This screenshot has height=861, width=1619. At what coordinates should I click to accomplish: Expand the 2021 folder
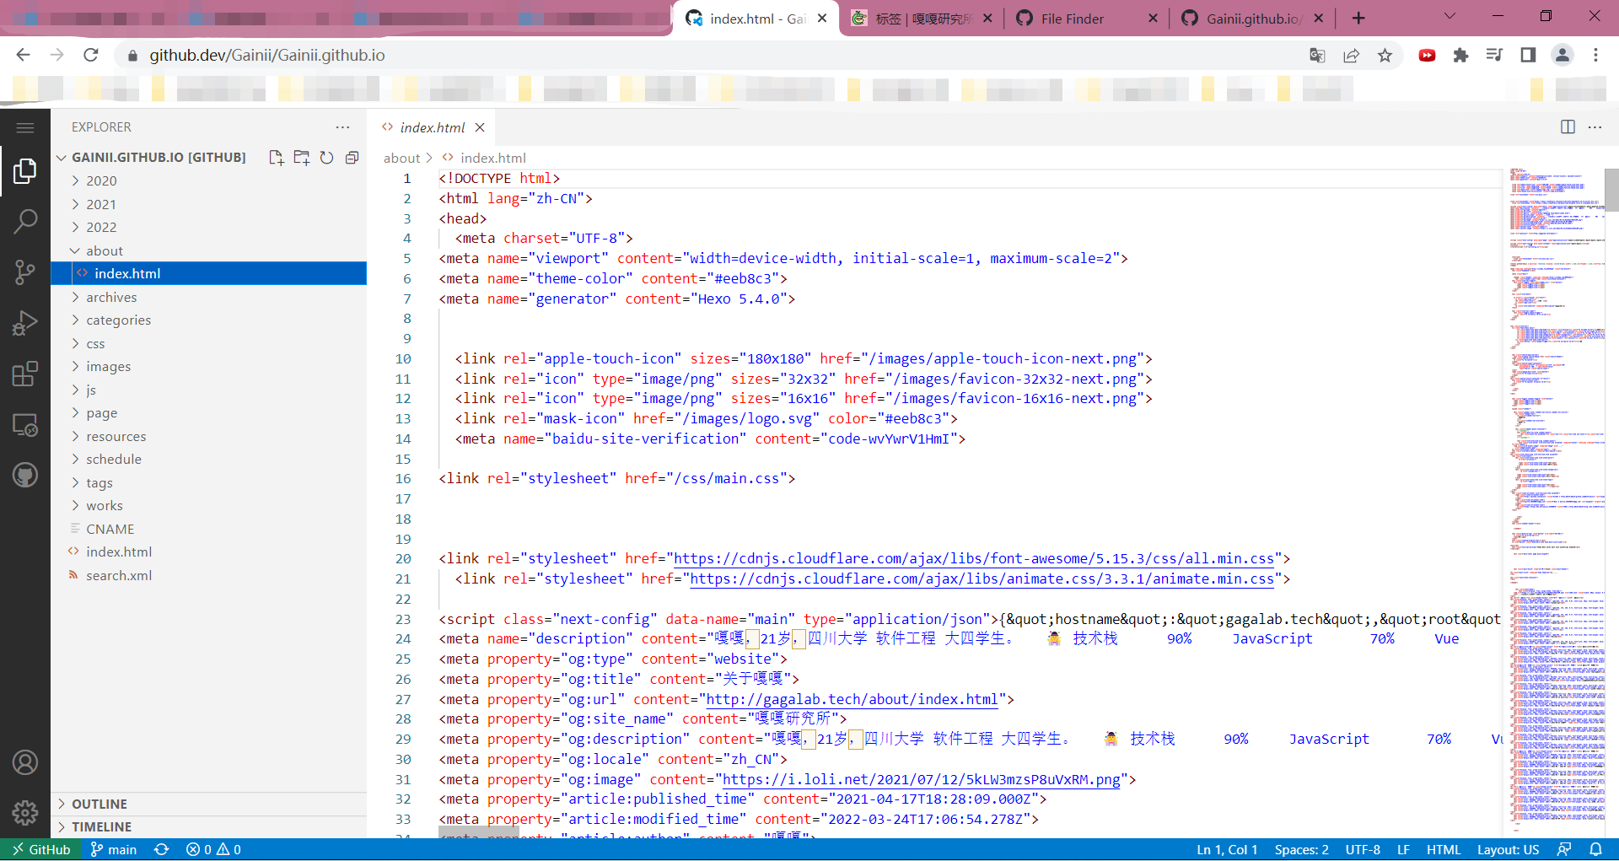click(x=208, y=204)
